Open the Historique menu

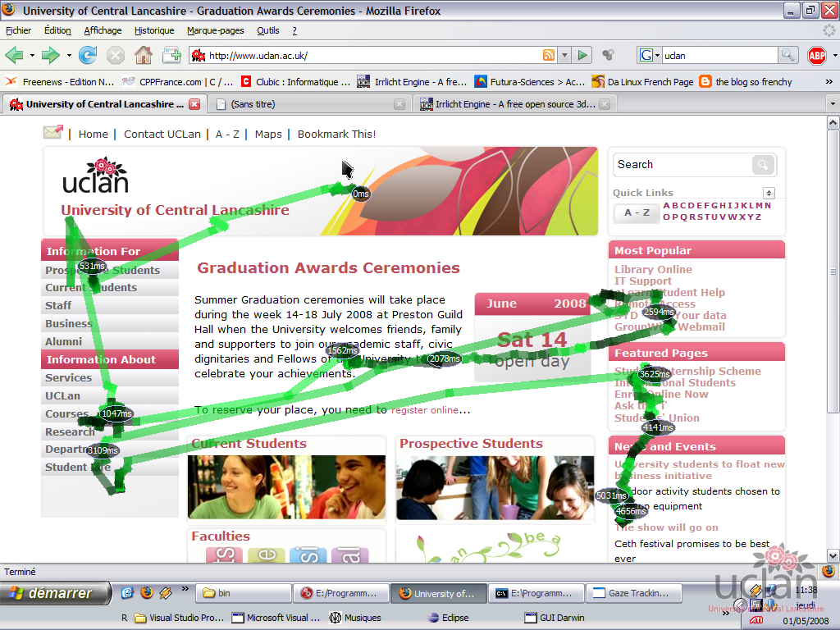coord(154,30)
